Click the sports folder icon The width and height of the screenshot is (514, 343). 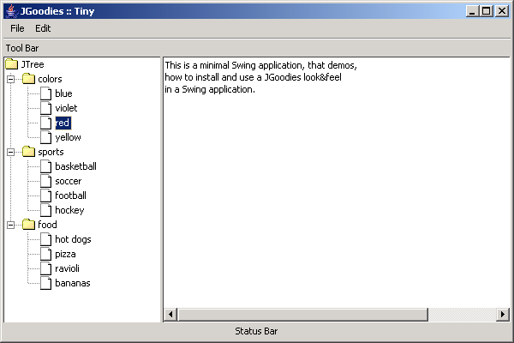click(28, 152)
